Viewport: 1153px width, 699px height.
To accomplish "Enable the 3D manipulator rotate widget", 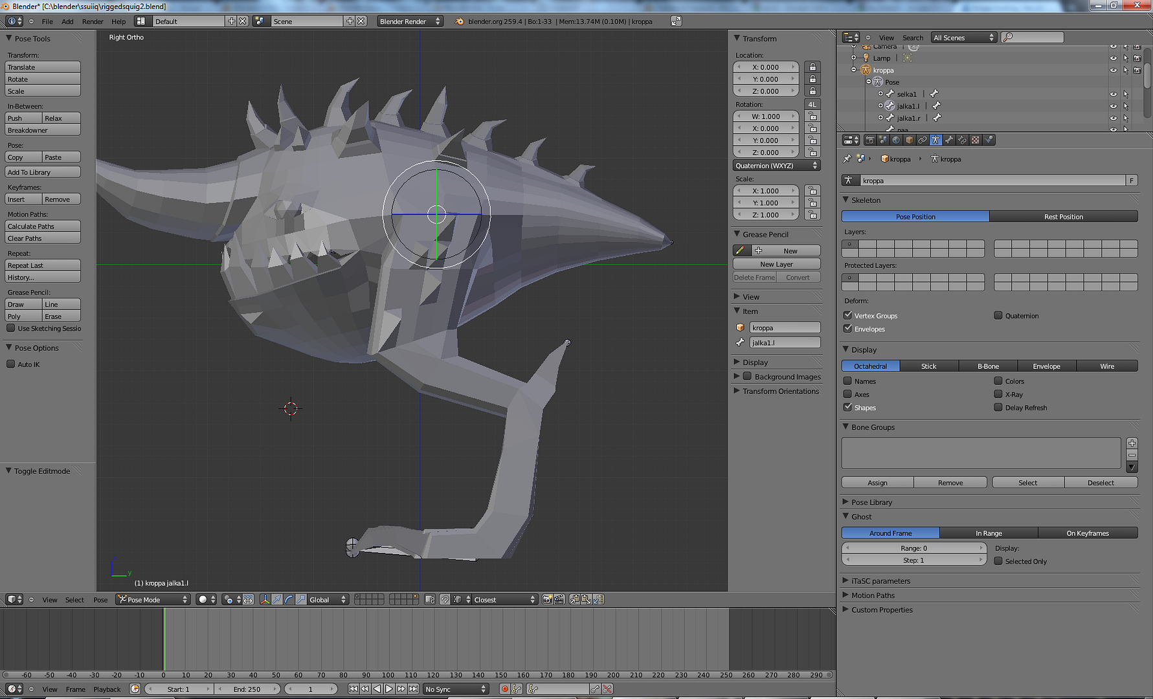I will (x=289, y=599).
